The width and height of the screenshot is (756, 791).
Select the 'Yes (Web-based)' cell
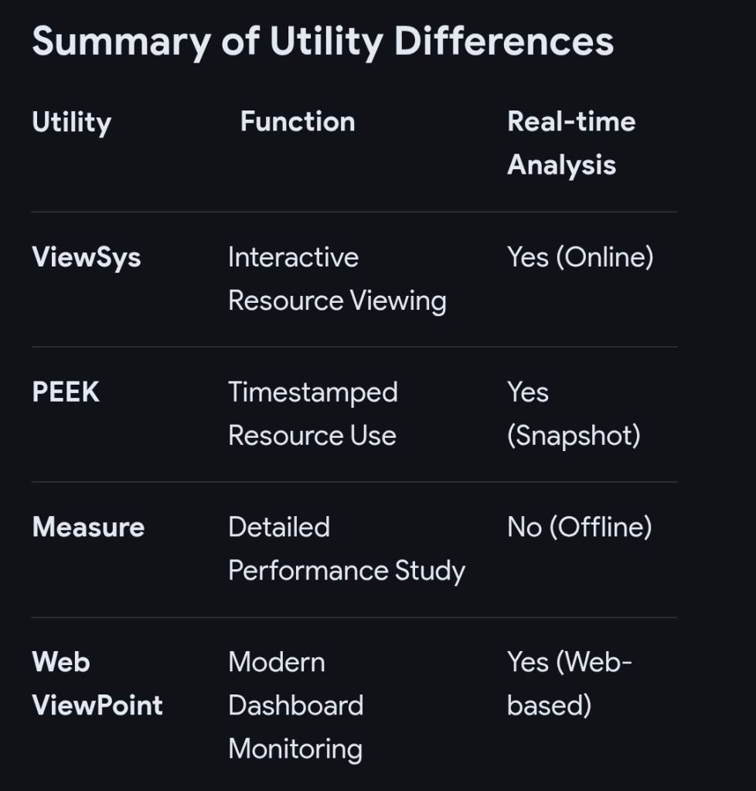click(569, 684)
